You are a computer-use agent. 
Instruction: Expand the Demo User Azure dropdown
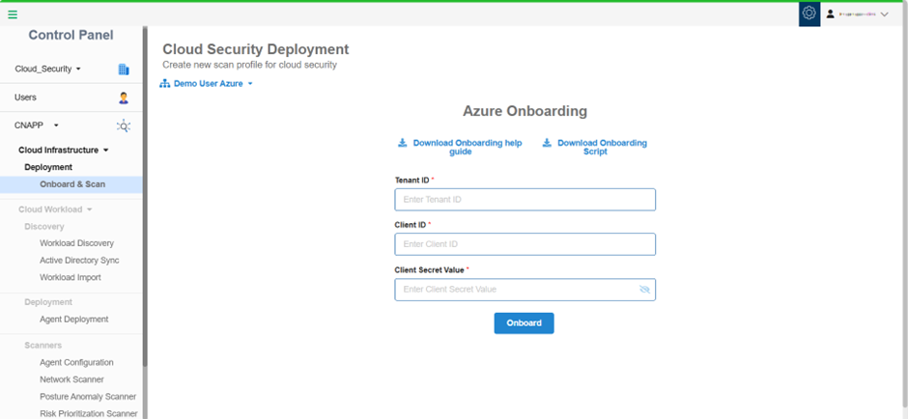coord(250,84)
